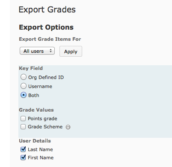Uncheck the Last Name checkbox
Screen dimensions: 172x167
(x=23, y=149)
